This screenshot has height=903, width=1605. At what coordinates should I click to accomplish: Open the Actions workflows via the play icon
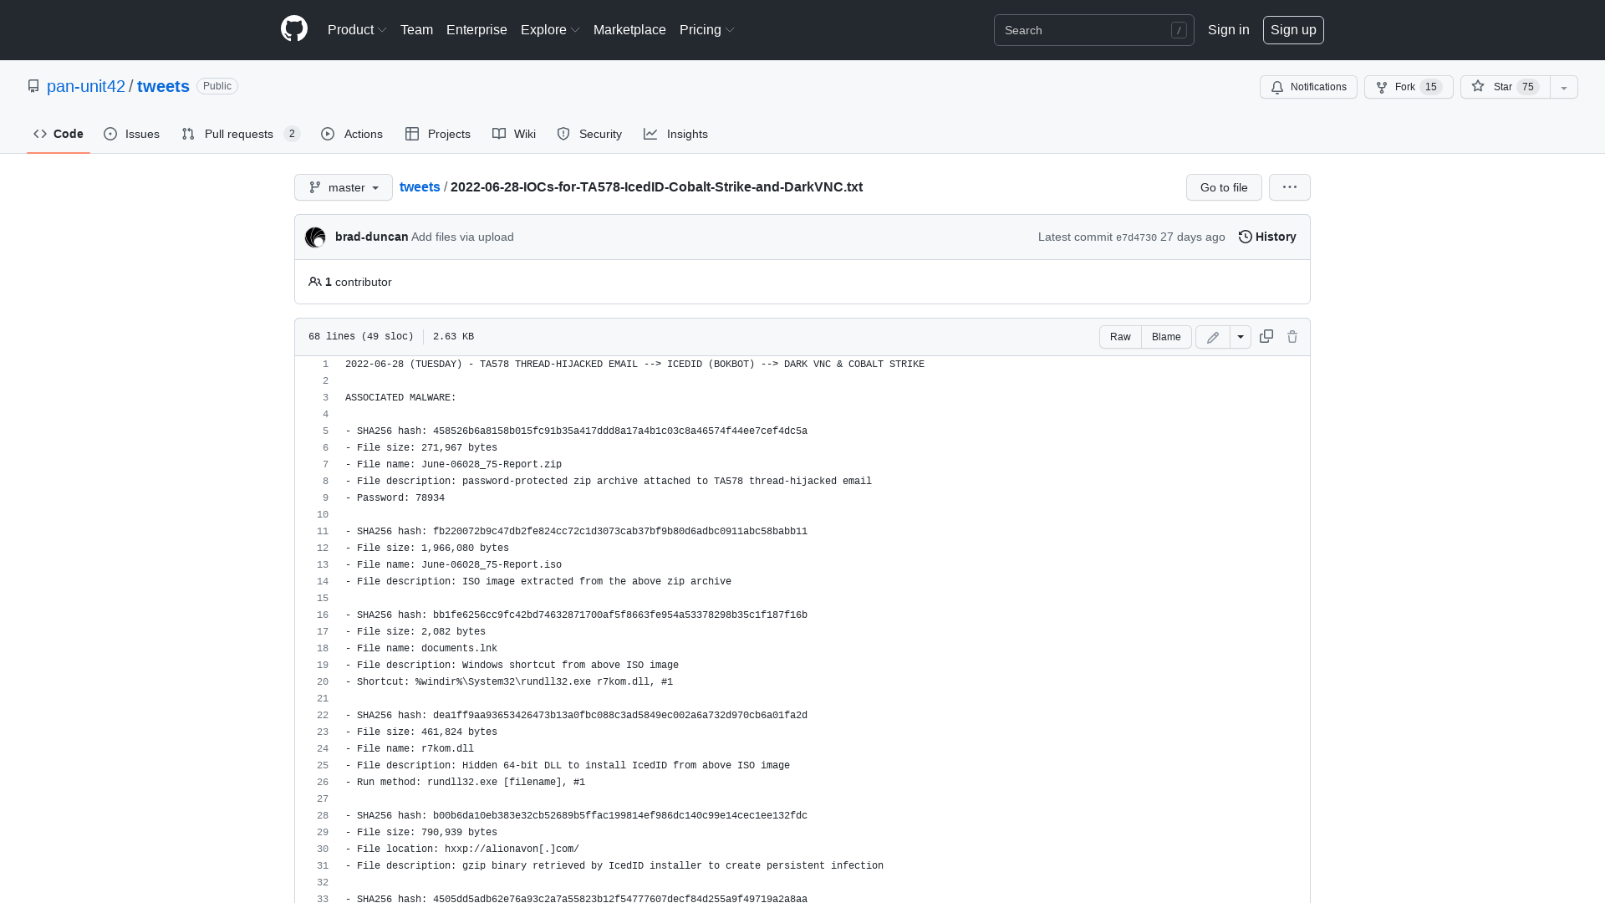pos(351,134)
